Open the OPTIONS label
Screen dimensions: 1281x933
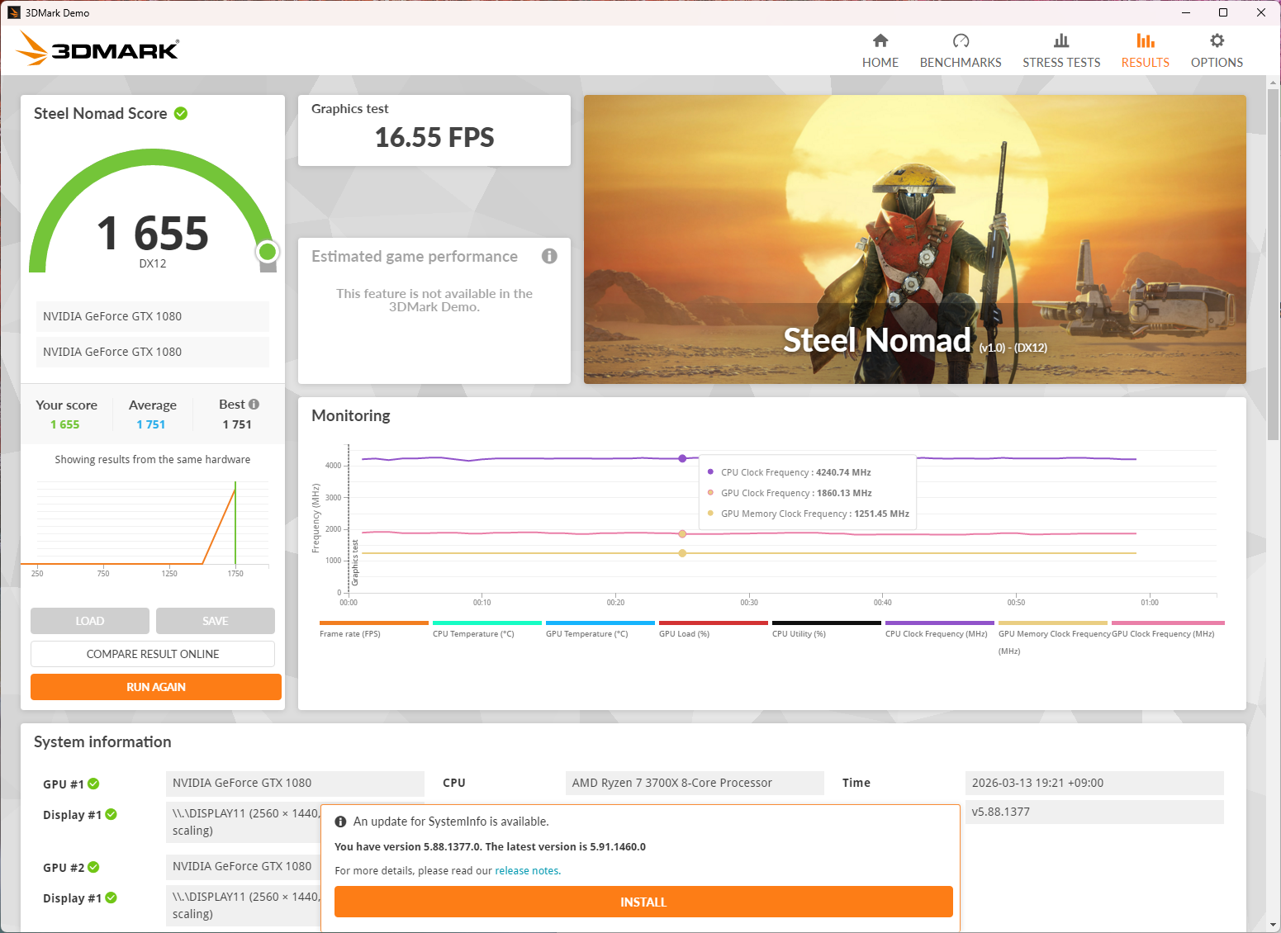pyautogui.click(x=1217, y=63)
